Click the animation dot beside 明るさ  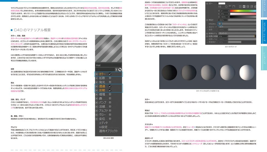tap(207, 20)
